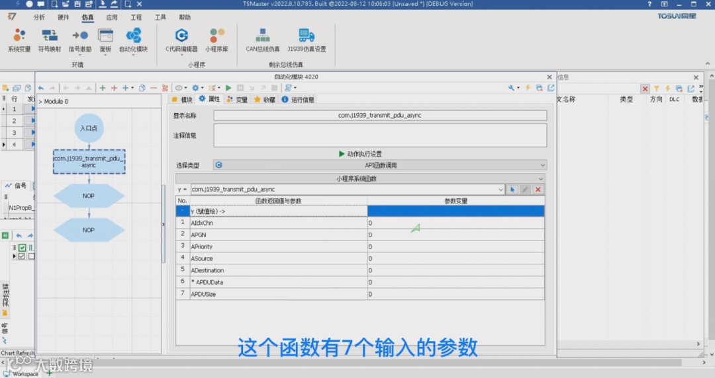Click the red plus add icon
The image size is (715, 378).
point(114,88)
